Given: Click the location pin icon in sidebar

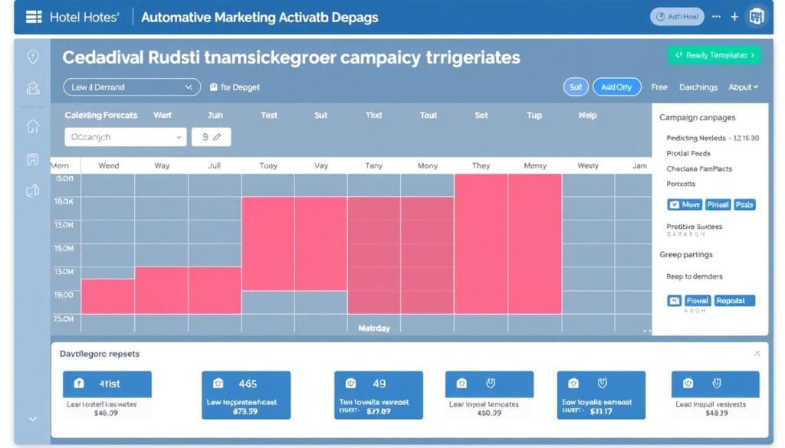Looking at the screenshot, I should (x=32, y=57).
